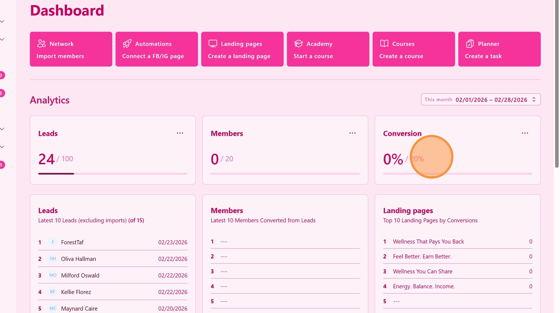Click the Automations rocket icon
This screenshot has height=313, width=560.
click(x=127, y=43)
